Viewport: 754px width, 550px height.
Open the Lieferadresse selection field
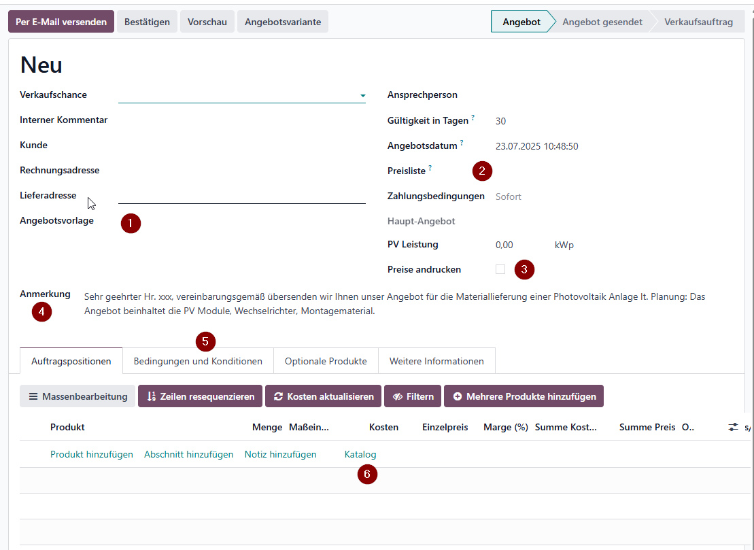242,196
